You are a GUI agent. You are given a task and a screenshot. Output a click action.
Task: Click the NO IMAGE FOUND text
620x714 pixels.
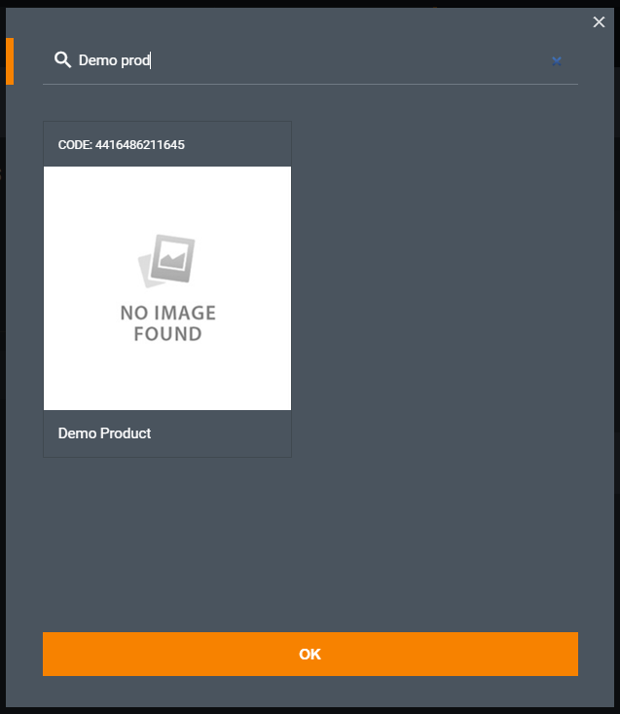click(167, 323)
